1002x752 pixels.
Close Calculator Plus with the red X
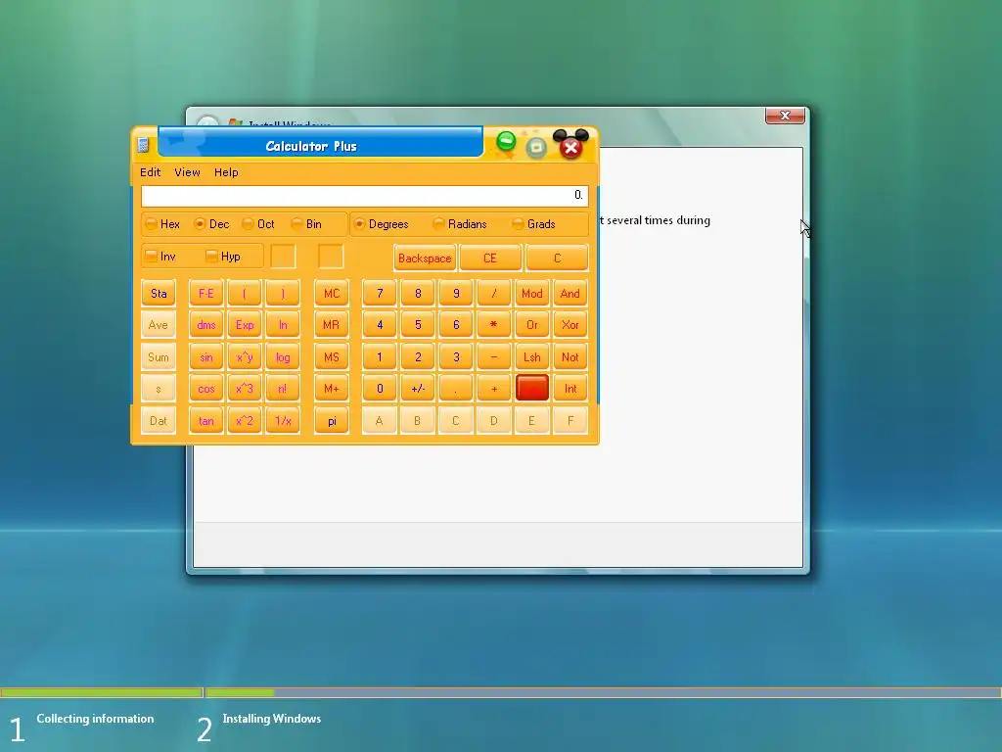tap(570, 149)
